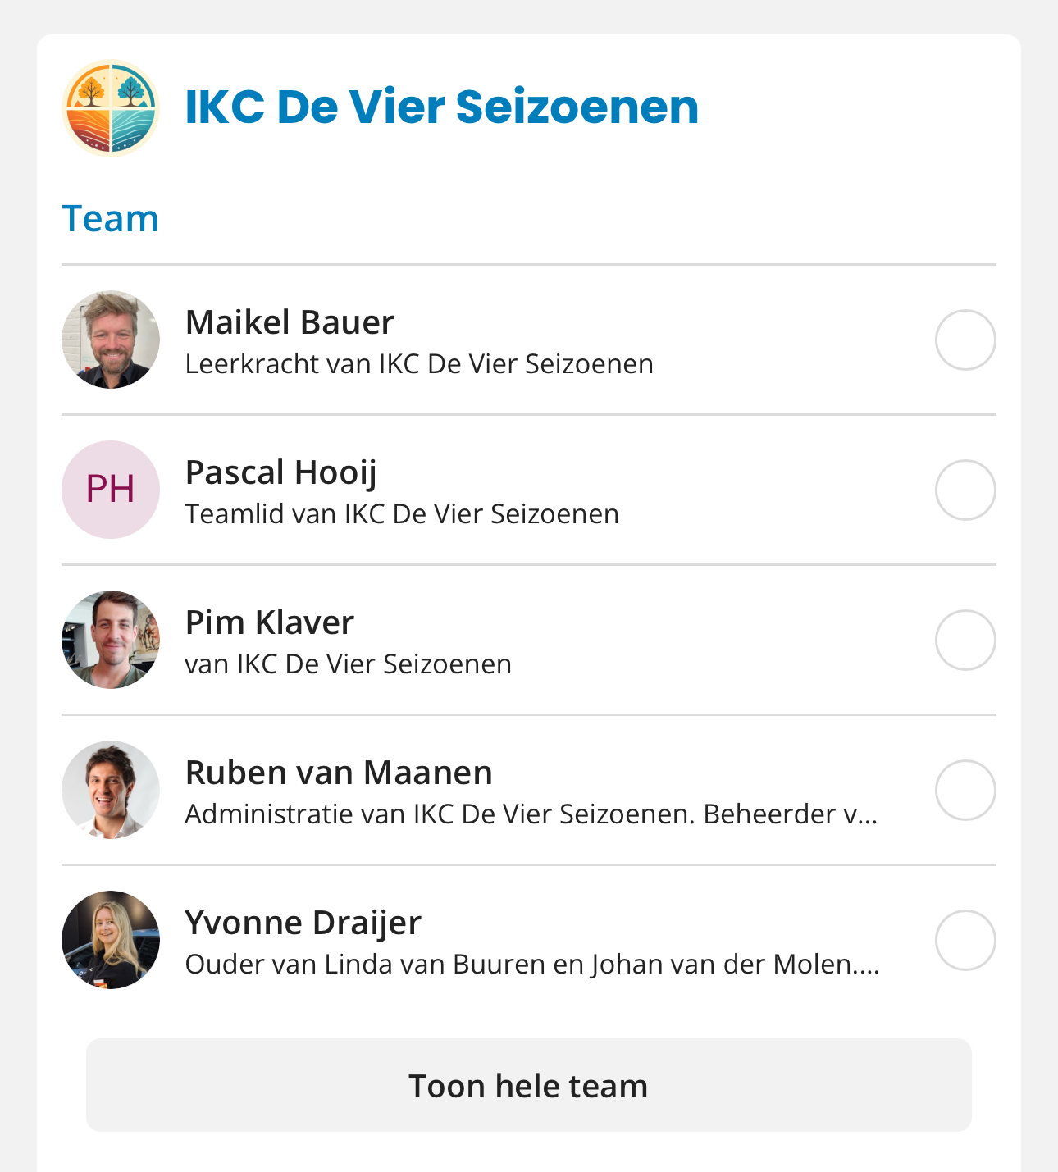
Task: Click the PH initials avatar
Action: click(x=111, y=490)
